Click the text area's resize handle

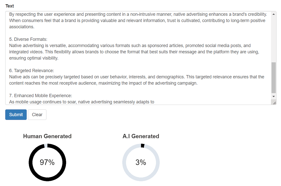(x=275, y=103)
